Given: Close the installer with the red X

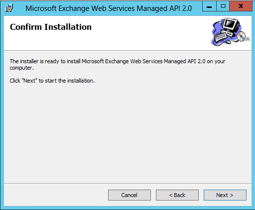Looking at the screenshot, I should 241,6.
